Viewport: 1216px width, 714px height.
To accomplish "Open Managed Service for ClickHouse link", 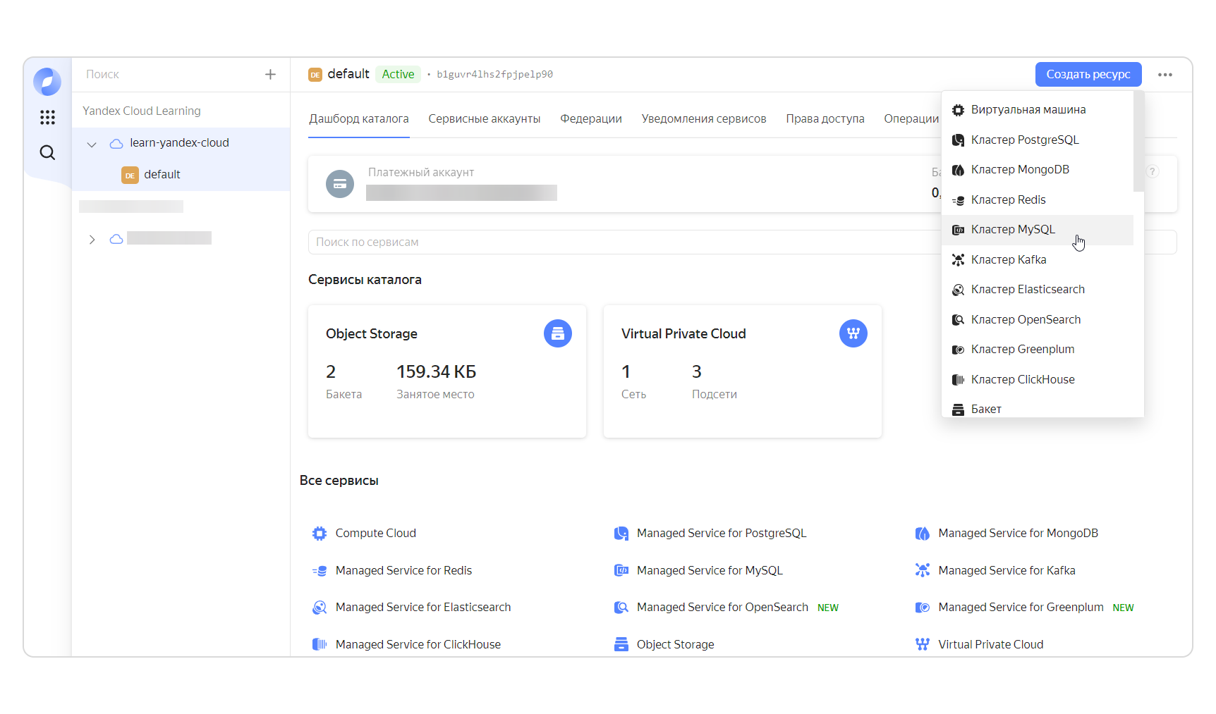I will [x=418, y=645].
